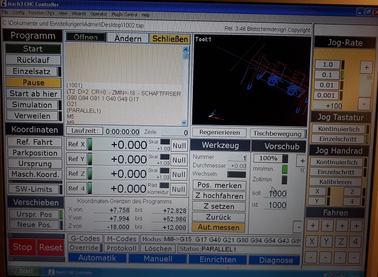Click Start ab hier button

[34, 94]
